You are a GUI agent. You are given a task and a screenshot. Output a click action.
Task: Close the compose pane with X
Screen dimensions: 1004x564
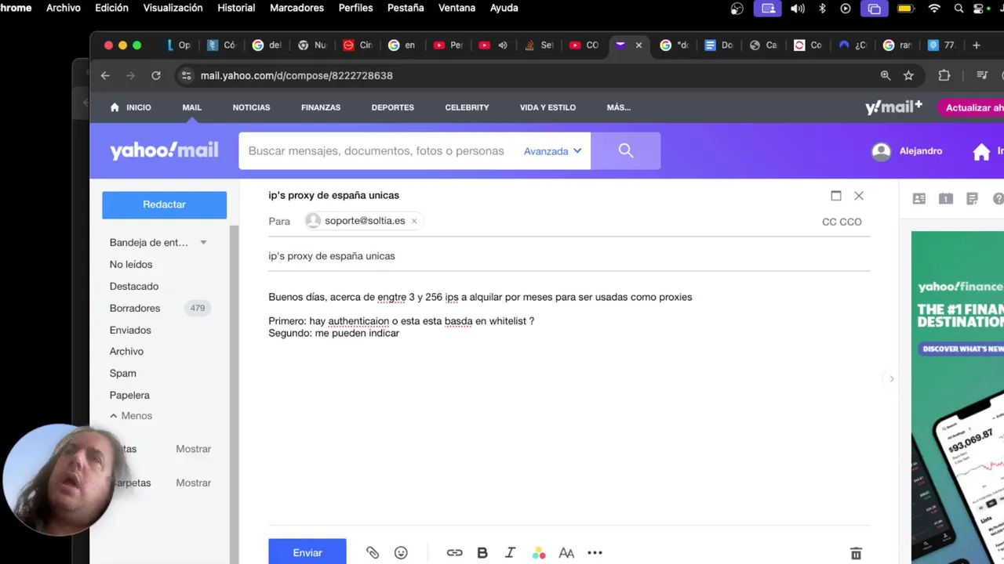pyautogui.click(x=859, y=196)
